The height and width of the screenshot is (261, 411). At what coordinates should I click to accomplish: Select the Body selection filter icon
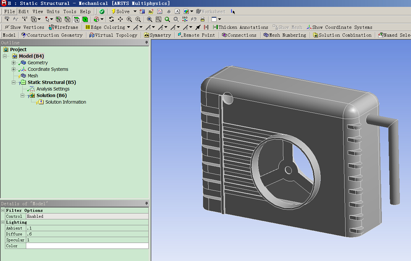[x=85, y=19]
